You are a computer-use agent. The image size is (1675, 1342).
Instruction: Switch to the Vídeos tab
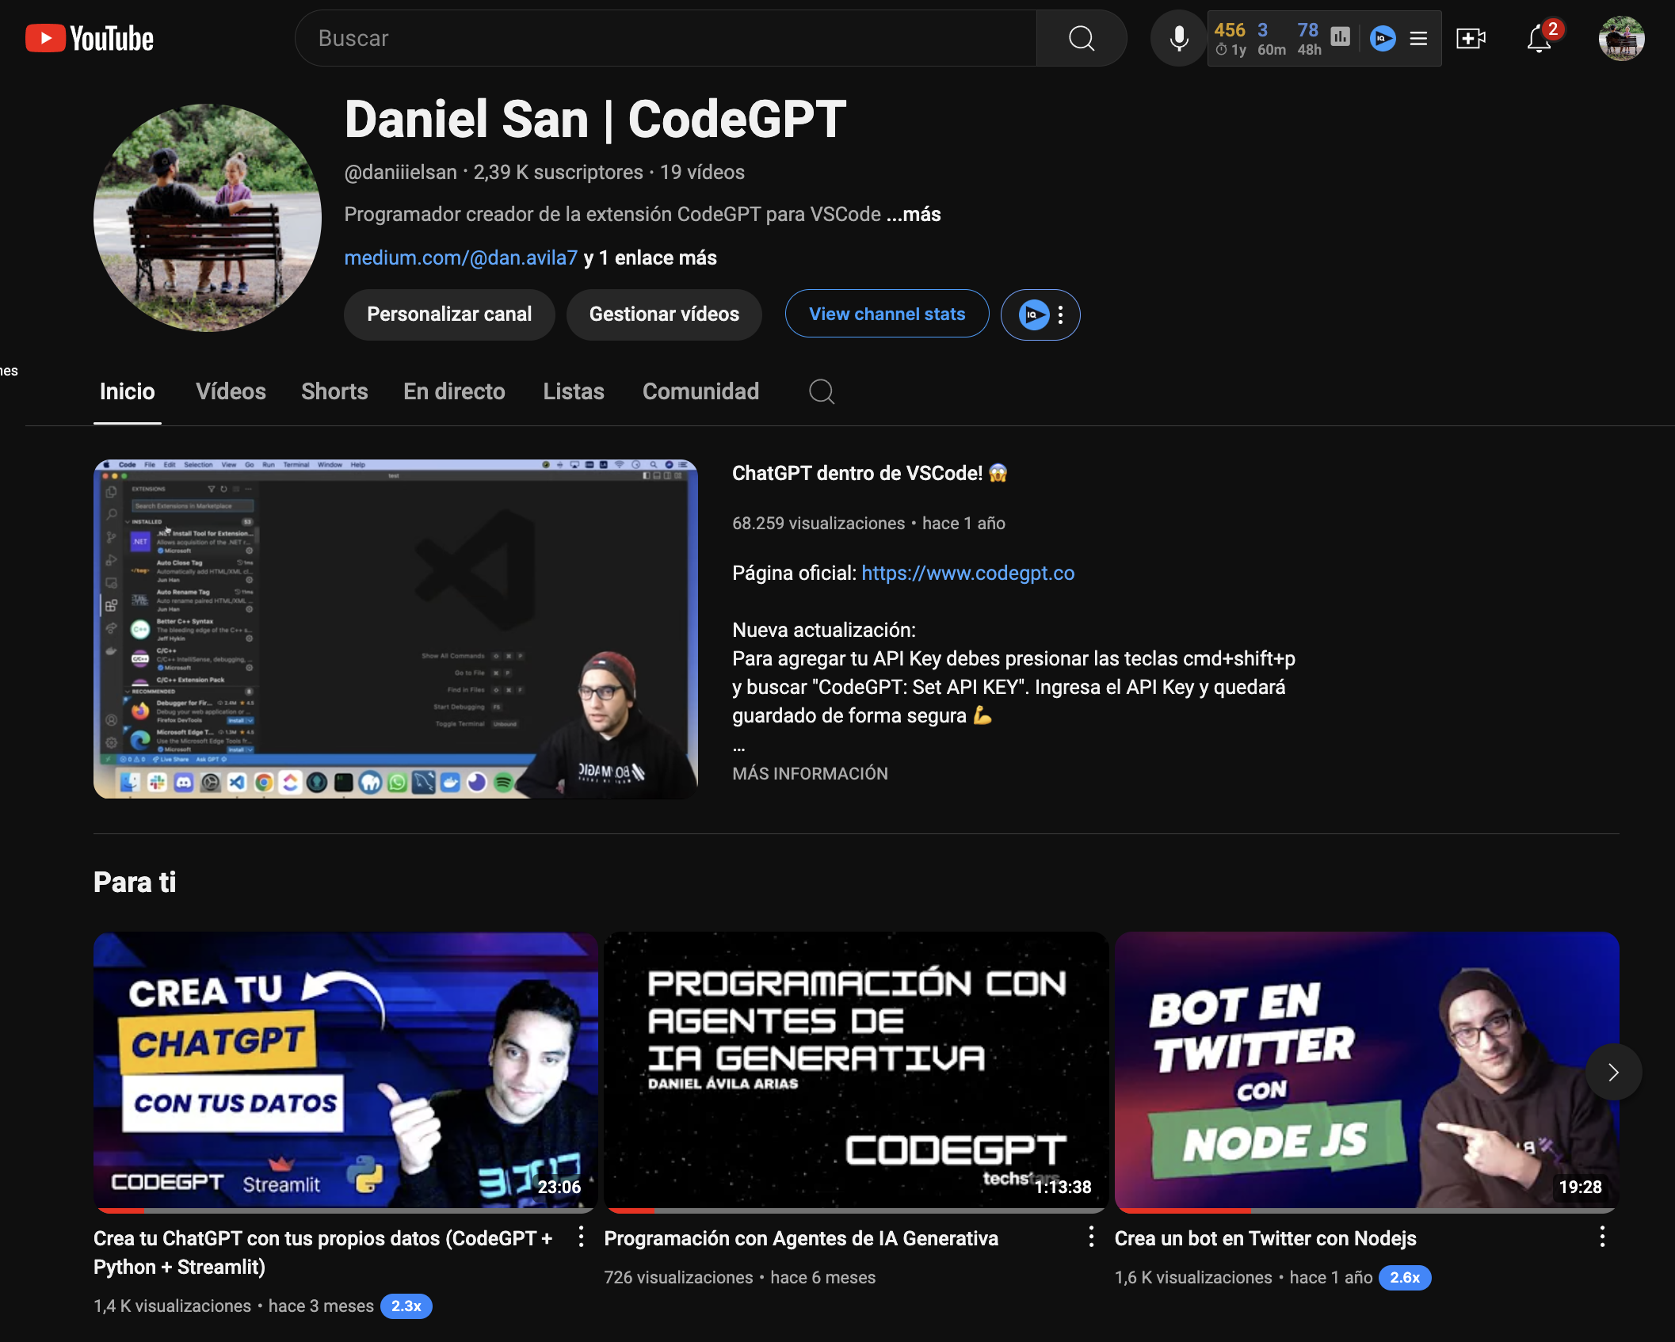(x=231, y=391)
